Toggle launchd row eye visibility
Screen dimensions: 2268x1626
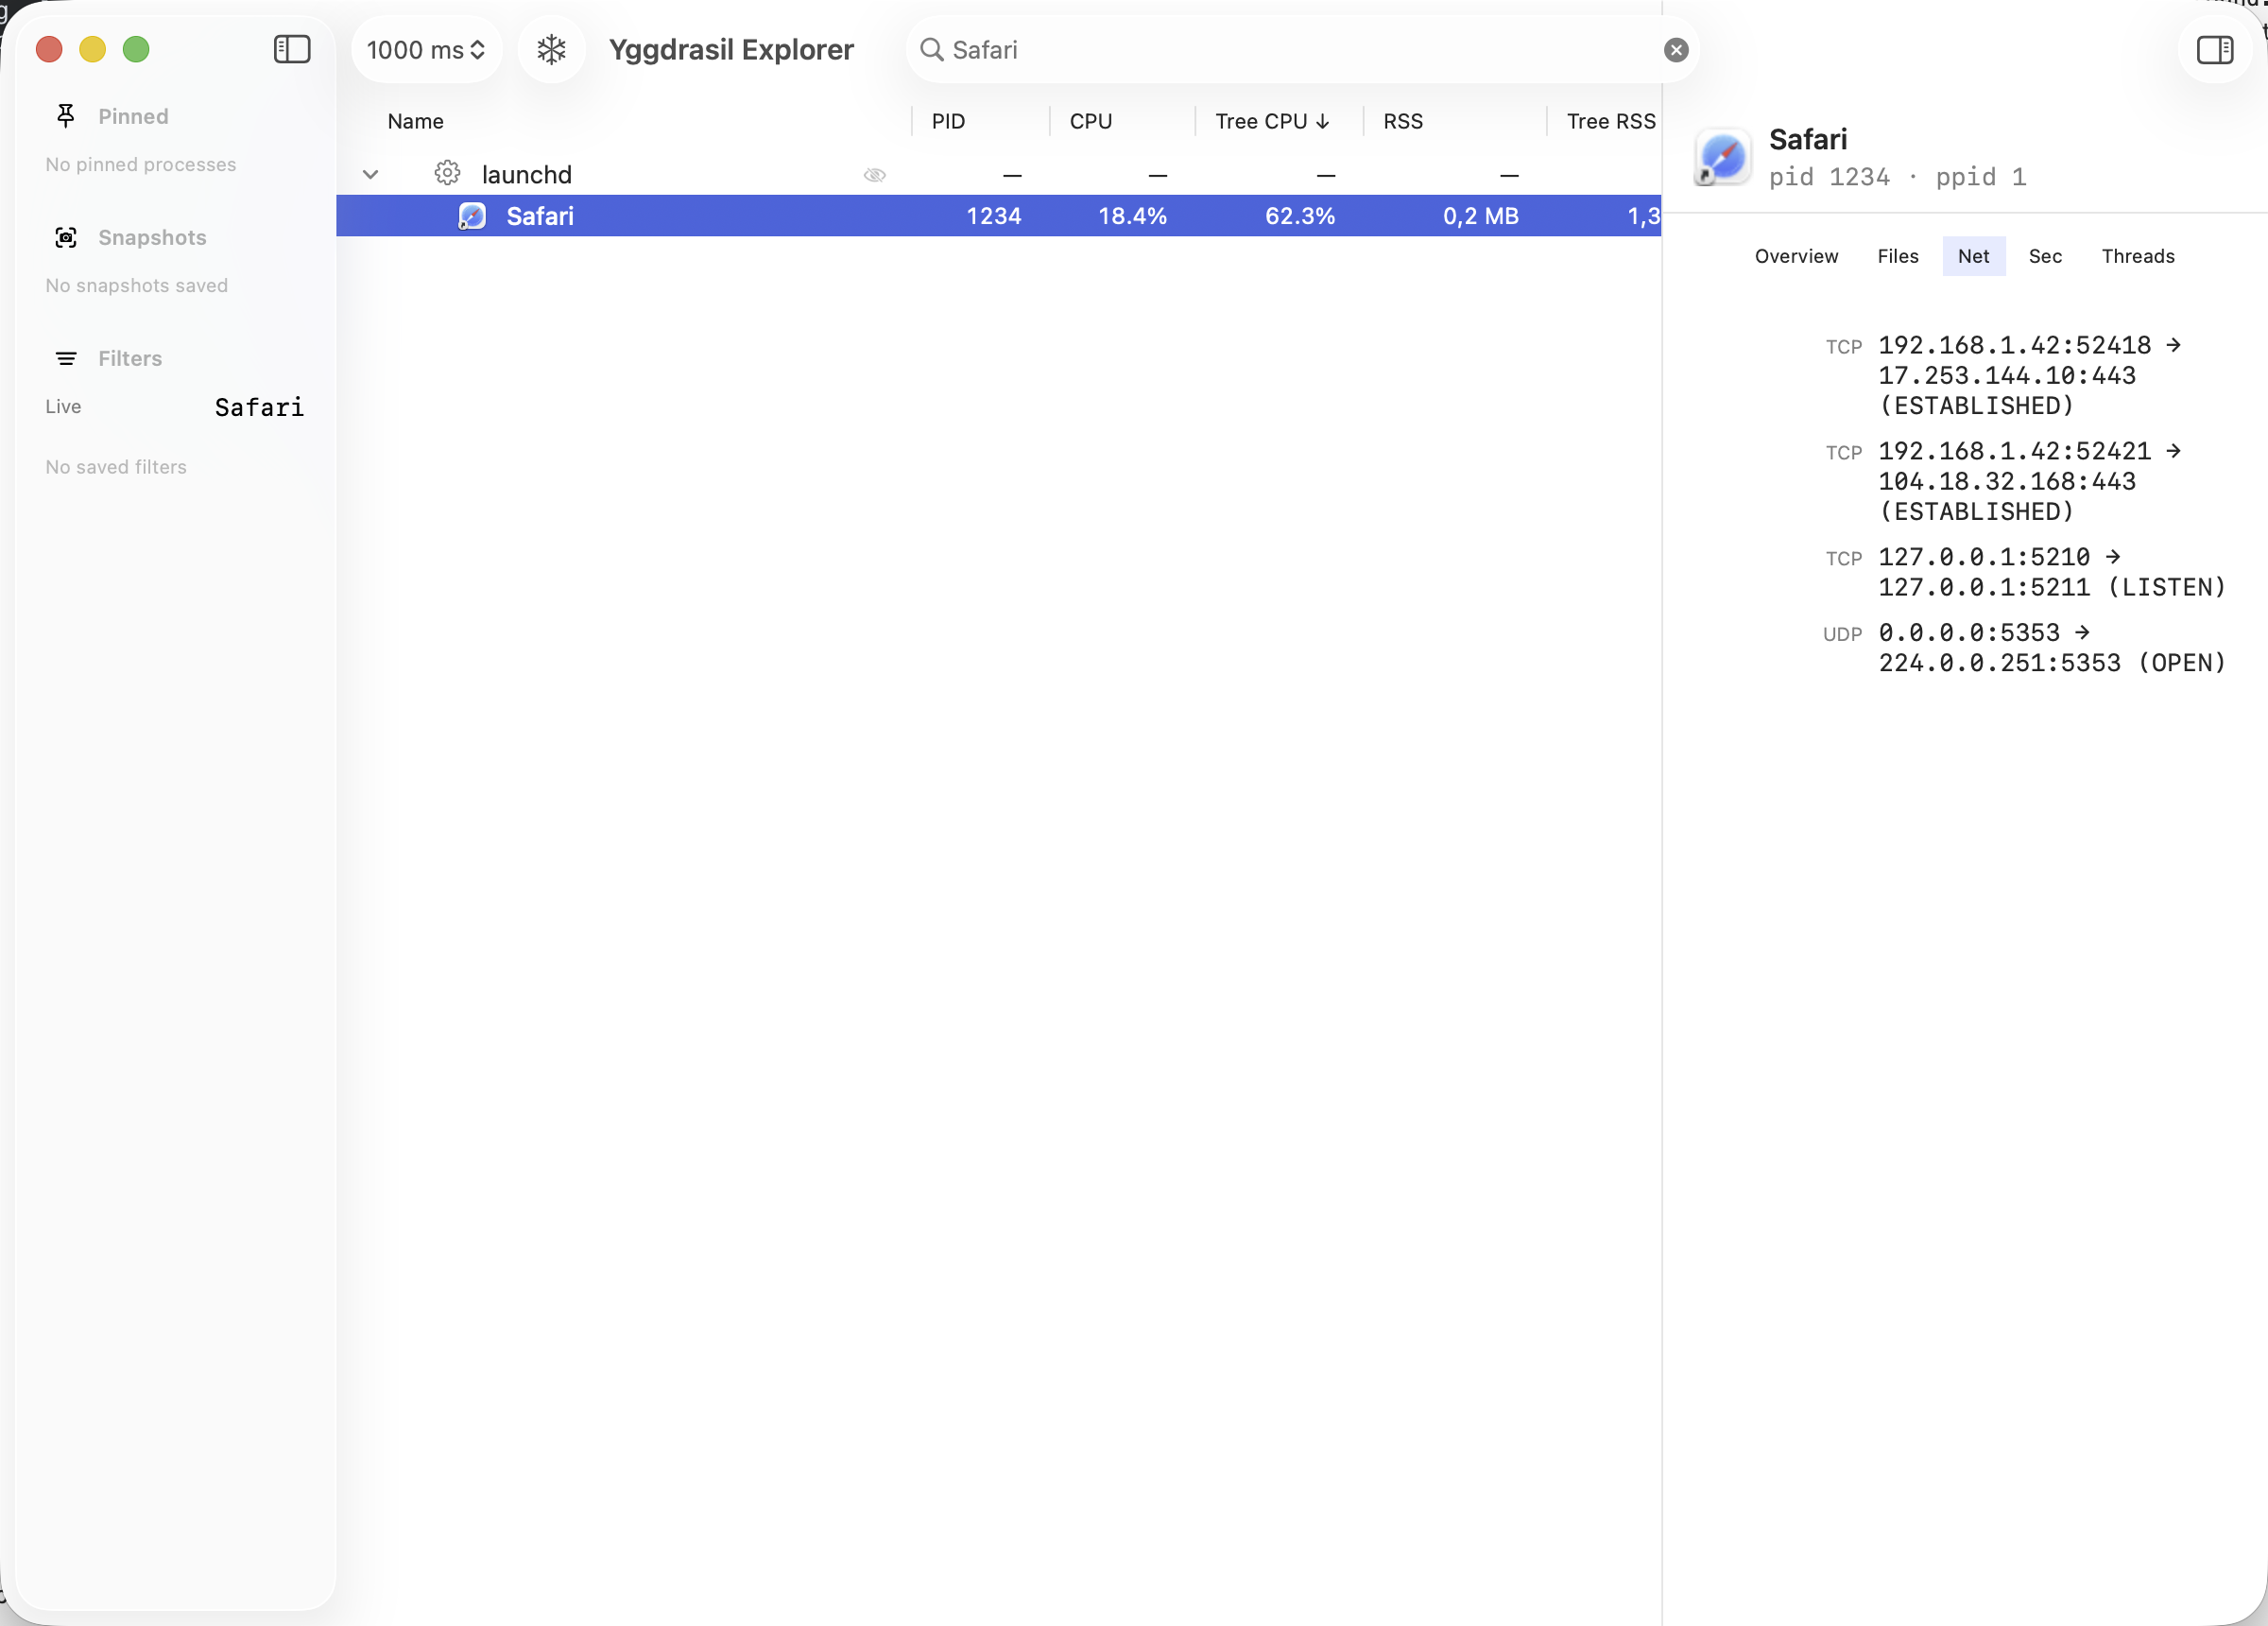874,175
